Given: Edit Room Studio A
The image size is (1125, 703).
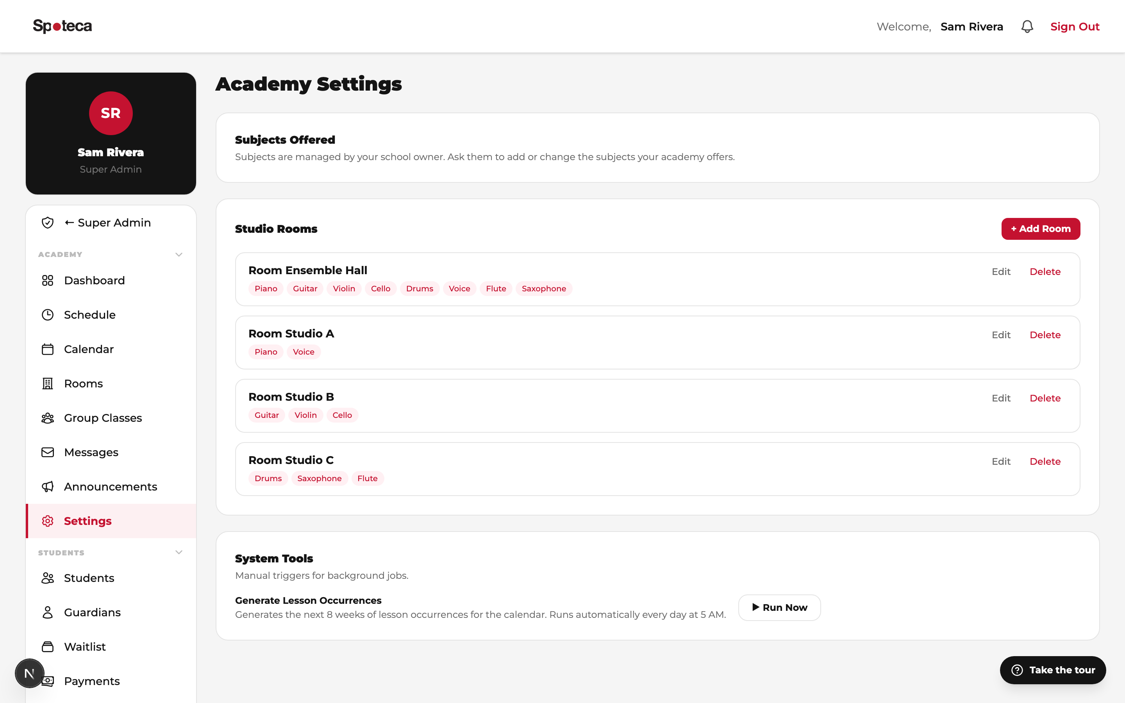Looking at the screenshot, I should pyautogui.click(x=1001, y=335).
